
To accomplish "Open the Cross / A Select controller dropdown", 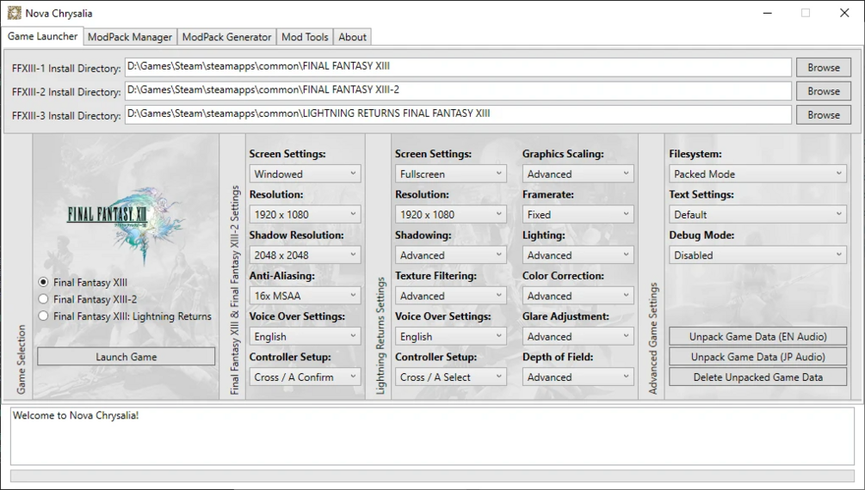I will click(x=451, y=377).
